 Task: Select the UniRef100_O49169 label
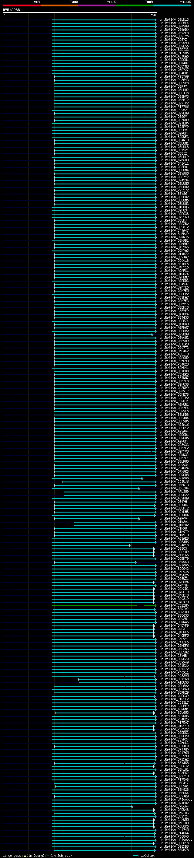[174, 217]
